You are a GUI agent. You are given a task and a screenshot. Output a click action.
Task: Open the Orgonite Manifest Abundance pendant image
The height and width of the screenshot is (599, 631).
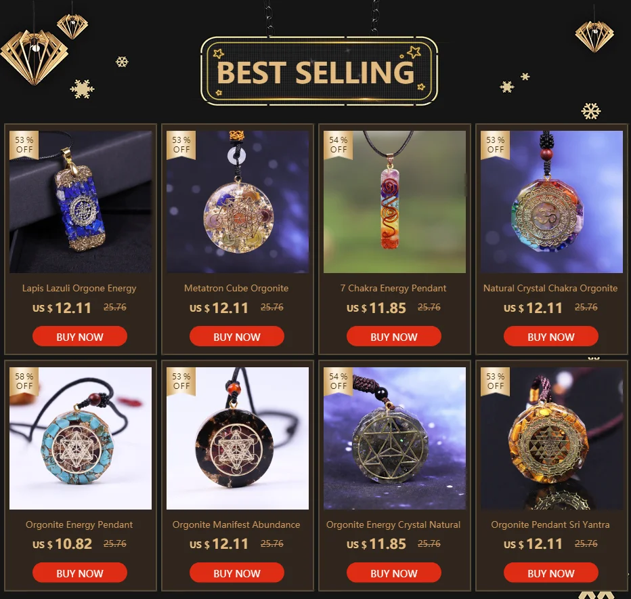point(238,438)
